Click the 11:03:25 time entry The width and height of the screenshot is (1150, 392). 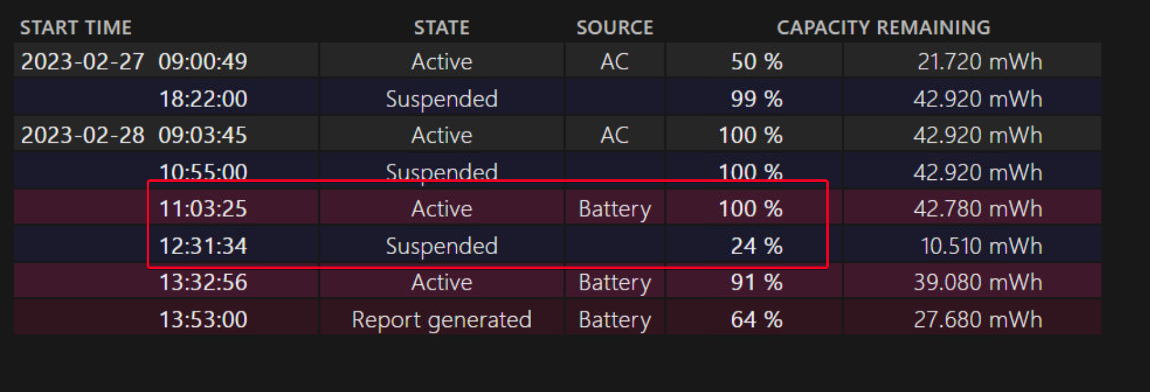203,208
